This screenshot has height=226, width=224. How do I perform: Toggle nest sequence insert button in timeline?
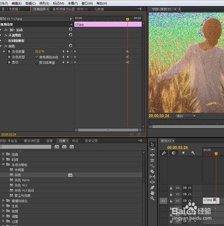(164, 153)
